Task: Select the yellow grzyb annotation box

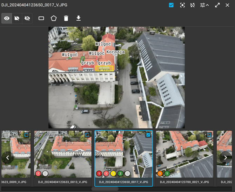Action: [x=104, y=69]
